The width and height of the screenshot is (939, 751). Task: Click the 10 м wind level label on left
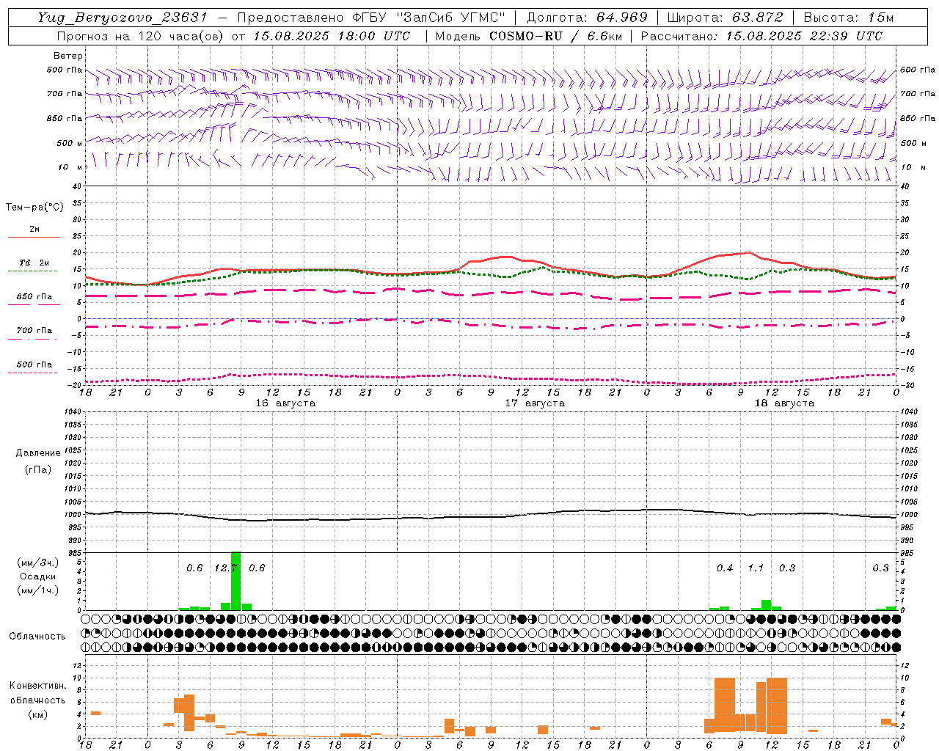click(x=70, y=167)
